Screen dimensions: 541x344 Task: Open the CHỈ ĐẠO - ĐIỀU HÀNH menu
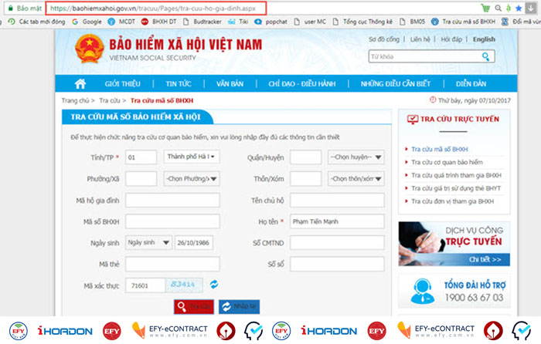click(x=302, y=83)
